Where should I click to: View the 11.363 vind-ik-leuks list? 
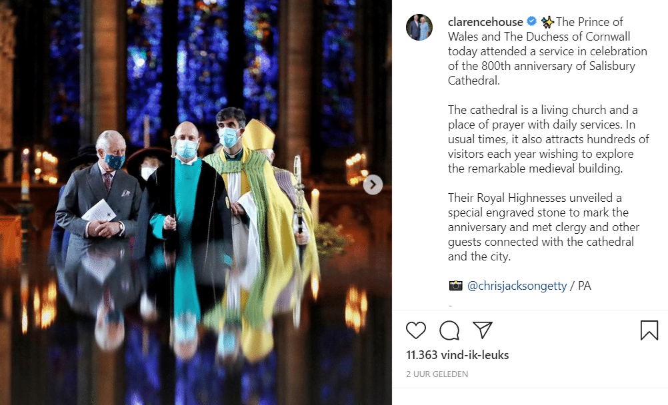coord(457,355)
